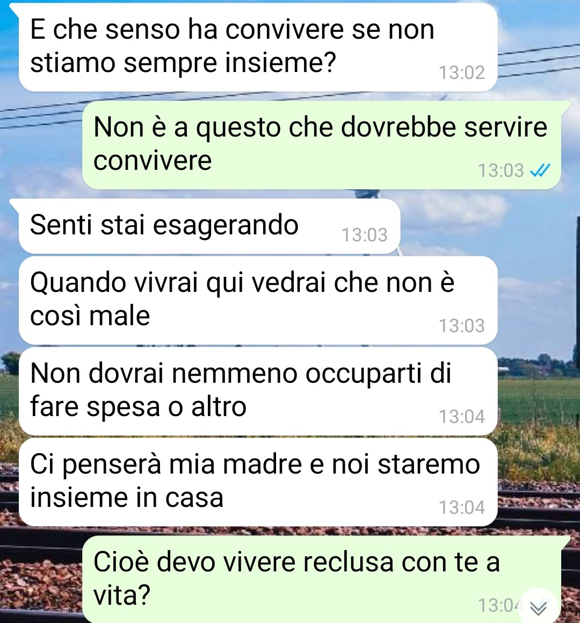Select message 'E che senso ha convivere'

point(258,47)
